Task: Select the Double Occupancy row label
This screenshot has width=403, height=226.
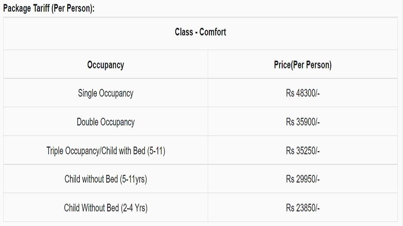Action: click(x=106, y=122)
